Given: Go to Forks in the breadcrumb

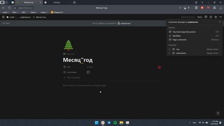Looking at the screenshot, I should point(10,17).
